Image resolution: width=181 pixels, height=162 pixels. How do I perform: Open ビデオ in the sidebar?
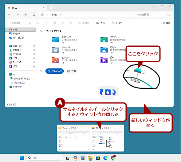[13, 66]
